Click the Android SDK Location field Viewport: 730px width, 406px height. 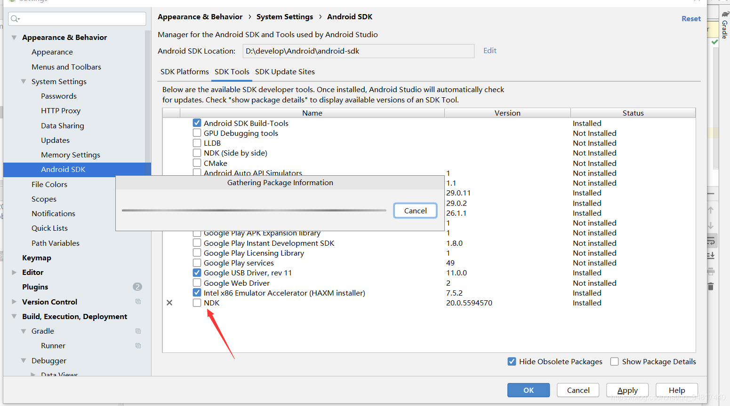click(358, 51)
